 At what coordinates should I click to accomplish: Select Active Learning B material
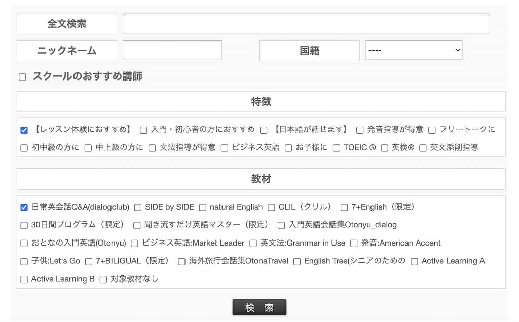[x=23, y=279]
